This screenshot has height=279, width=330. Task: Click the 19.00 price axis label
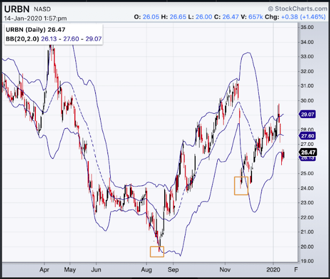[307, 261]
